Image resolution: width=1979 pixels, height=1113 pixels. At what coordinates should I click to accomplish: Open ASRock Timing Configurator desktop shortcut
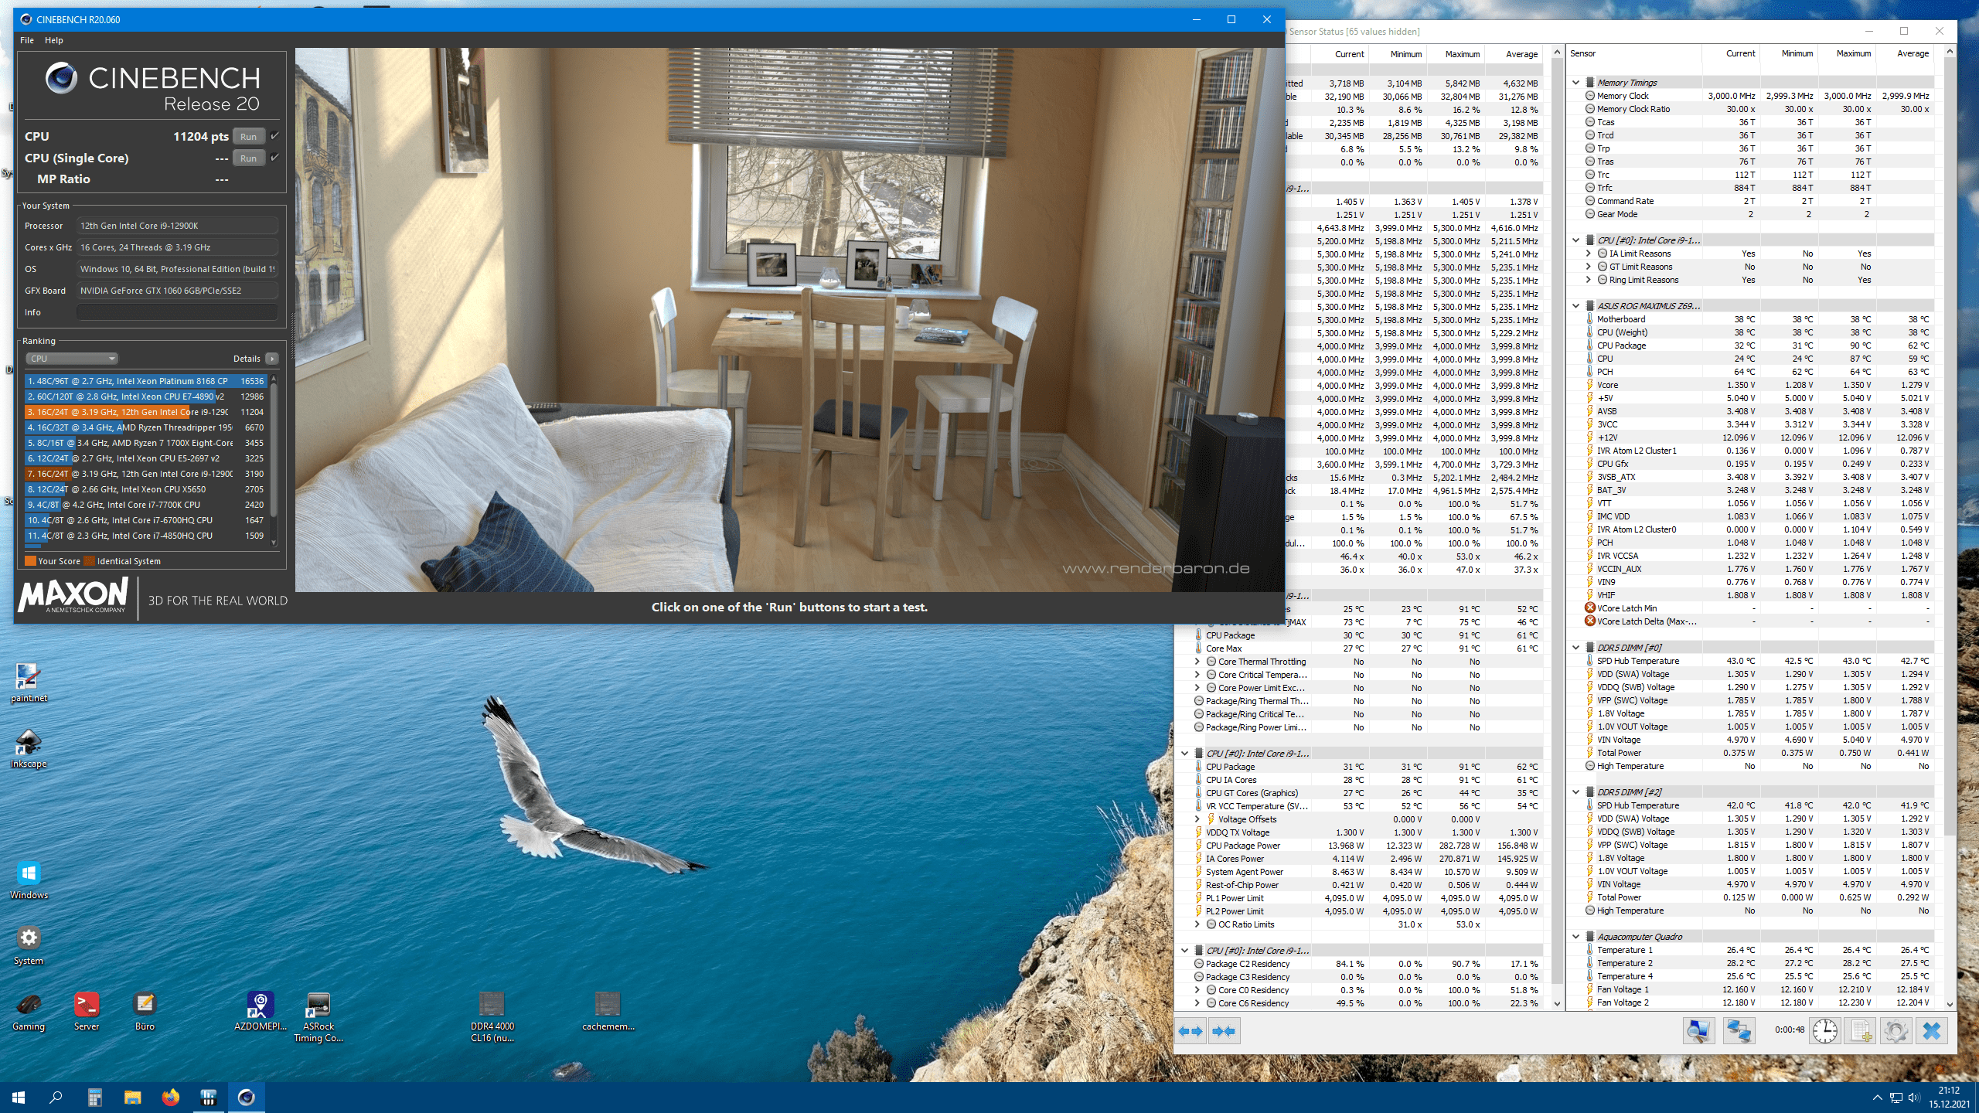318,1016
